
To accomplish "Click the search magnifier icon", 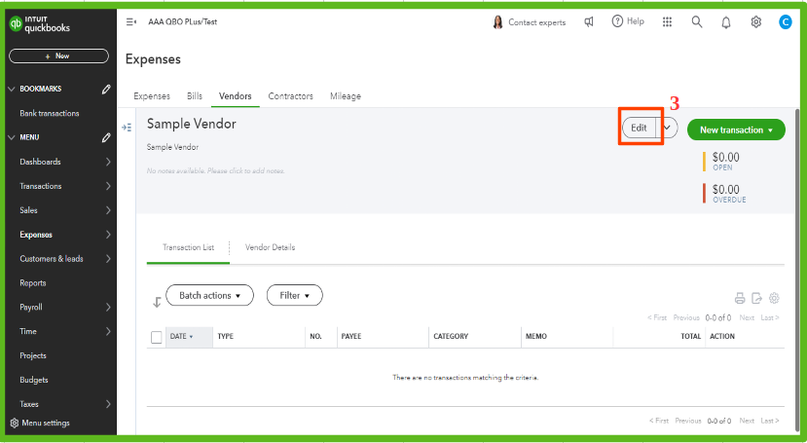I will [x=696, y=21].
